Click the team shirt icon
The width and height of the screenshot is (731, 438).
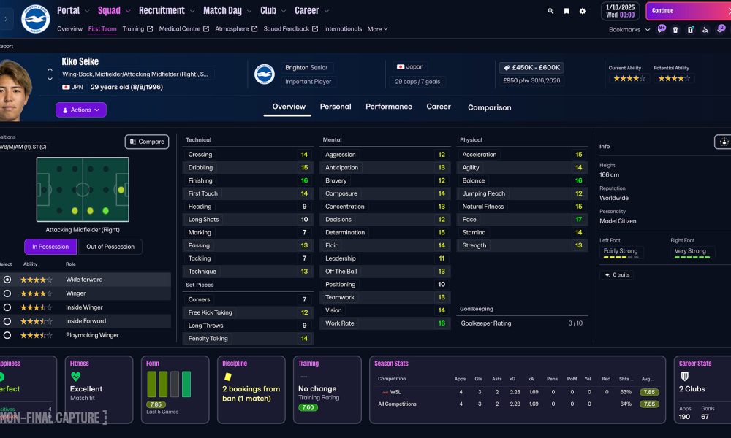click(x=675, y=30)
